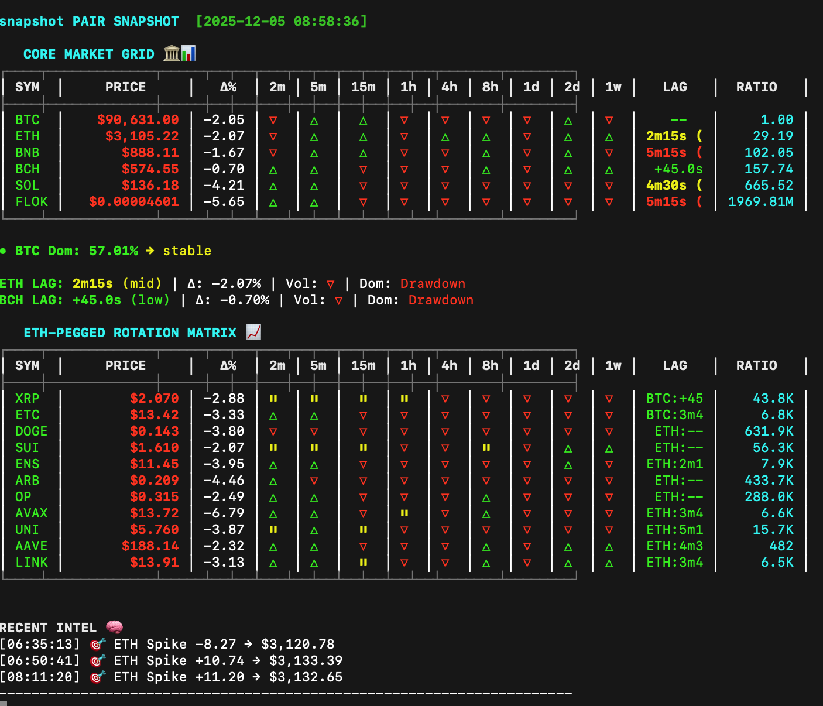Screen dimensions: 823x706
Task: Click the XRP 2m pause indicator
Action: 273,398
